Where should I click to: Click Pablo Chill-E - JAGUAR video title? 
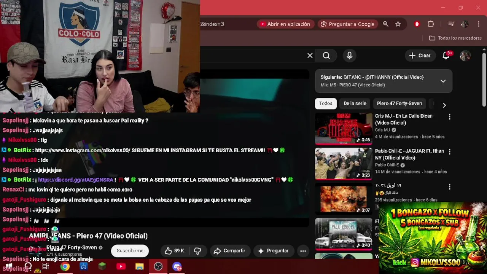pyautogui.click(x=409, y=155)
